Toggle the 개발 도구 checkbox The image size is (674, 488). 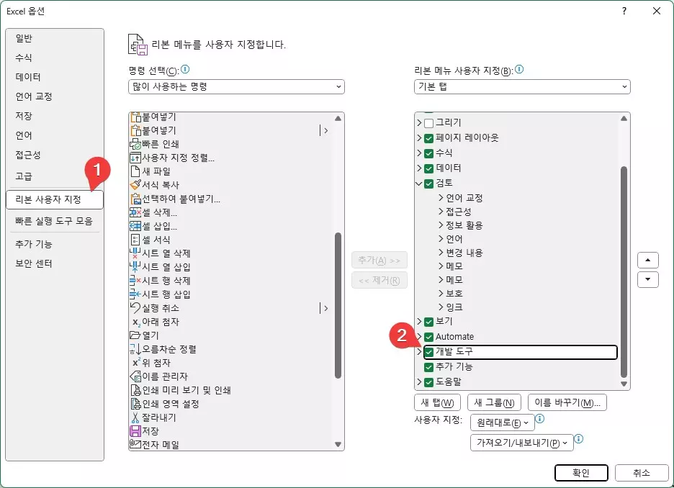428,352
